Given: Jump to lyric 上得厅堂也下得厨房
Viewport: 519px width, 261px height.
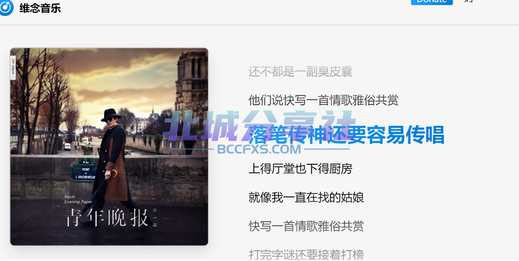Looking at the screenshot, I should pyautogui.click(x=300, y=169).
